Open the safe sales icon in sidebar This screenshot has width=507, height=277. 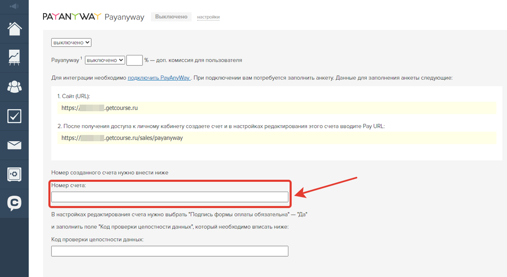tap(14, 174)
